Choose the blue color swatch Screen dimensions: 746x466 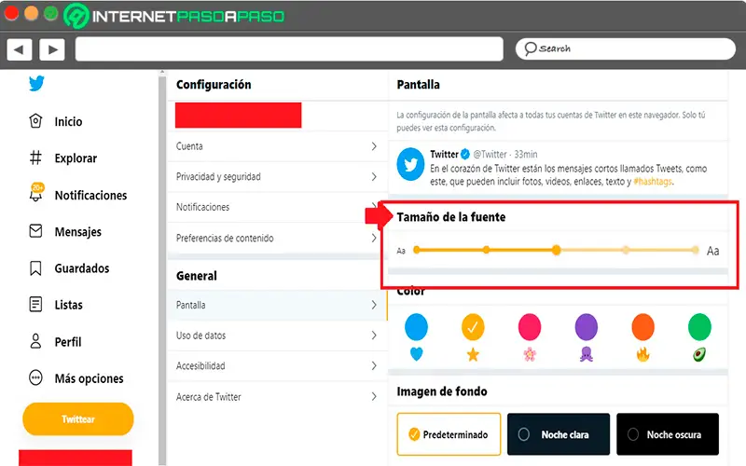(416, 327)
